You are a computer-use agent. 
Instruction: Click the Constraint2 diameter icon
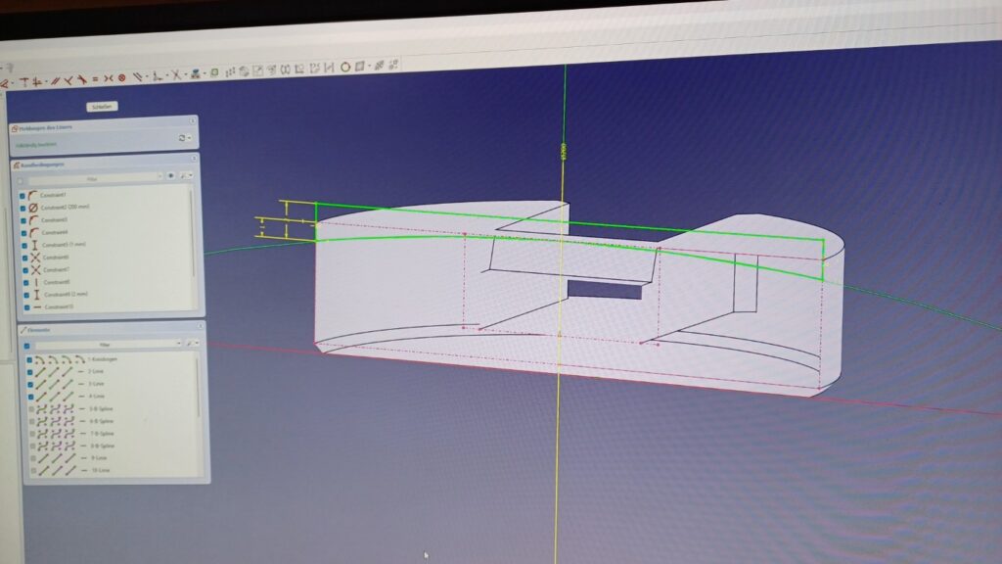(x=34, y=209)
